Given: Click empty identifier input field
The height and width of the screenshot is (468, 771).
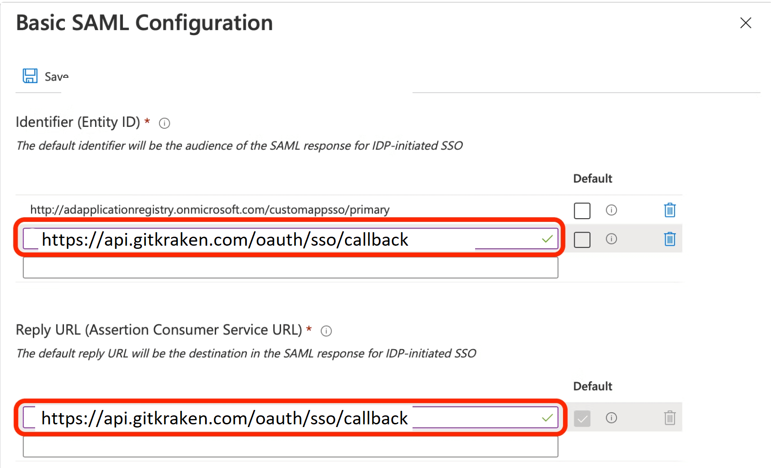Looking at the screenshot, I should (x=290, y=268).
